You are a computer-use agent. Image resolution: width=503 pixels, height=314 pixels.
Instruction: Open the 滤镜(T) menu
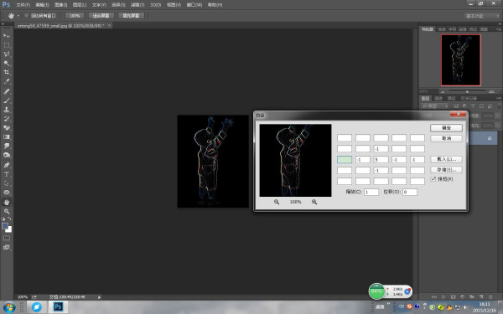(x=137, y=5)
